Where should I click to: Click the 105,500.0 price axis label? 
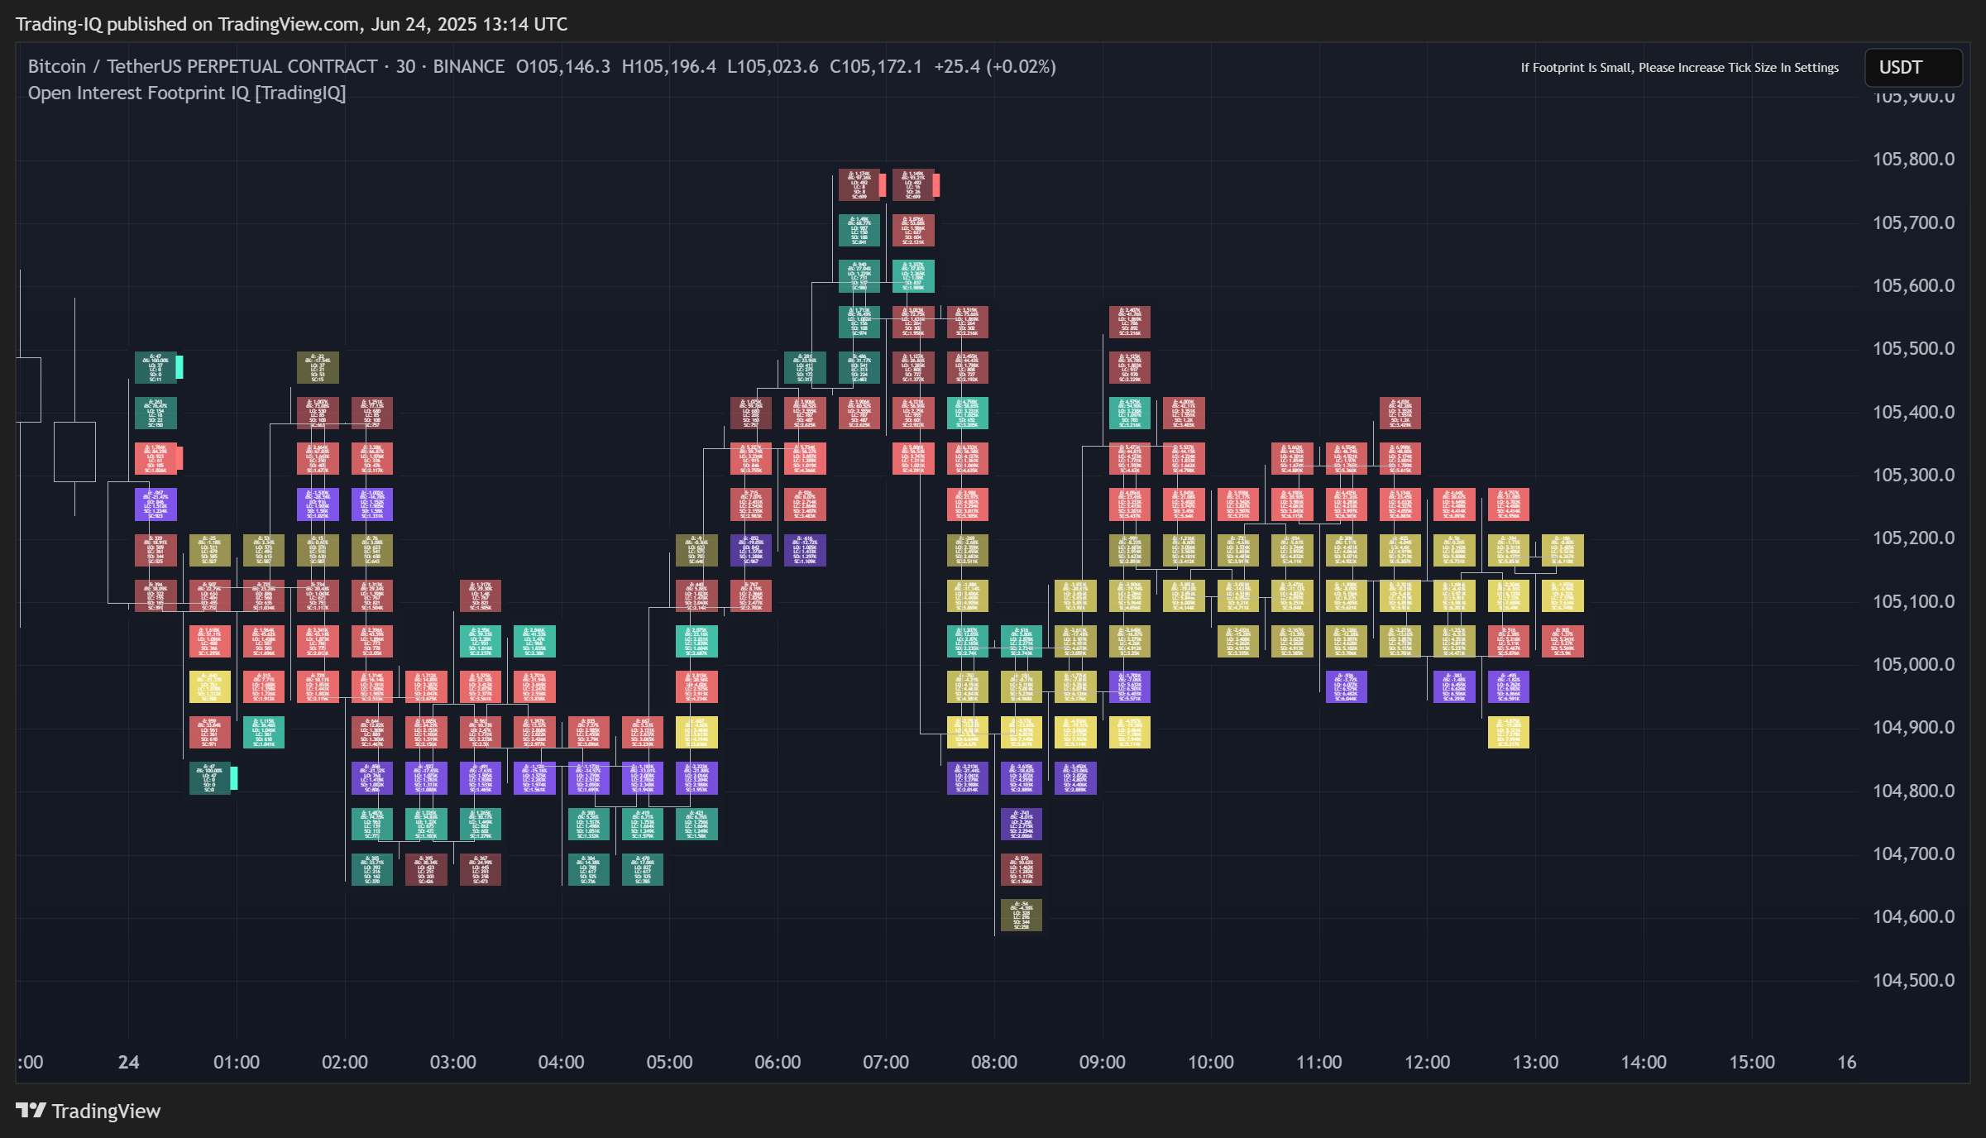coord(1913,348)
